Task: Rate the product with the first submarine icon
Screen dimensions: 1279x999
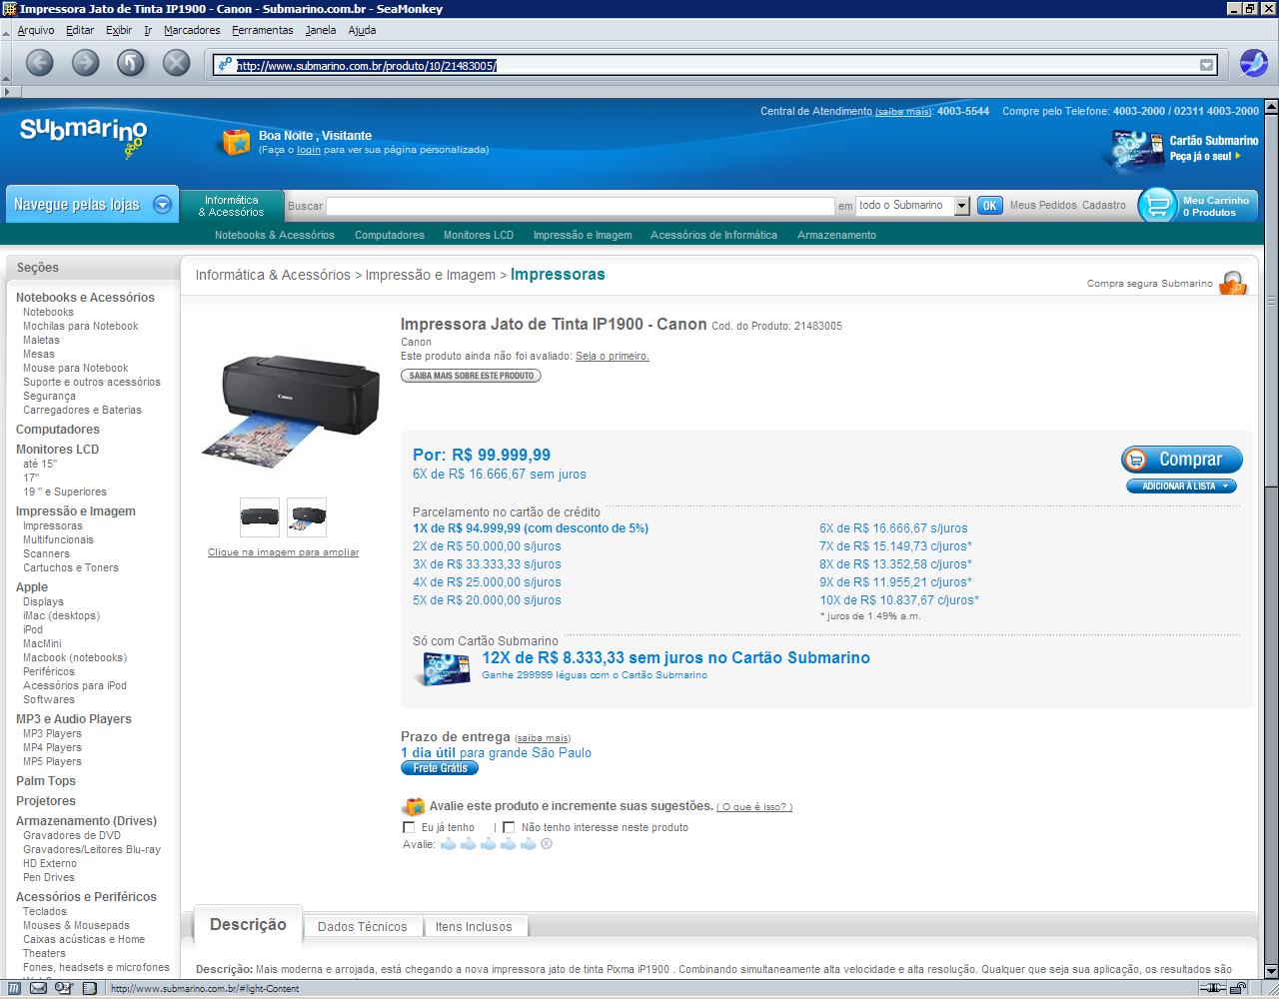Action: (449, 844)
